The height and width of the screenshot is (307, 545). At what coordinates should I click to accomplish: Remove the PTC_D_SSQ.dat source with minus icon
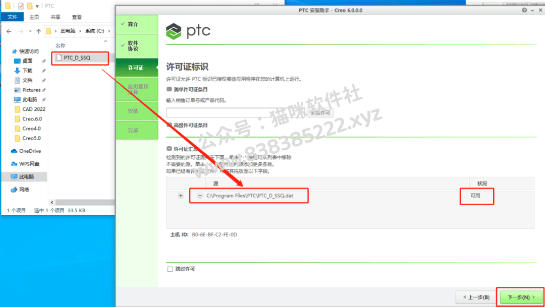200,196
